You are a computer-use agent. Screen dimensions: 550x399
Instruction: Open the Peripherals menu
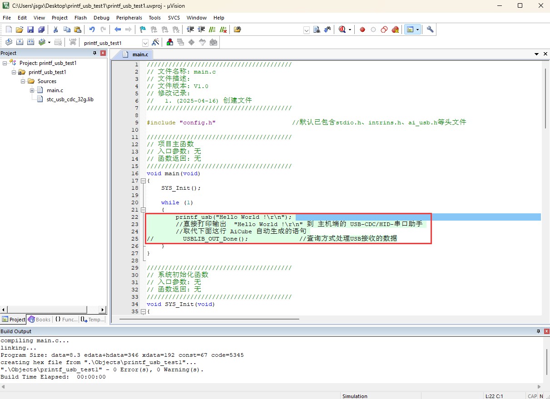point(129,18)
